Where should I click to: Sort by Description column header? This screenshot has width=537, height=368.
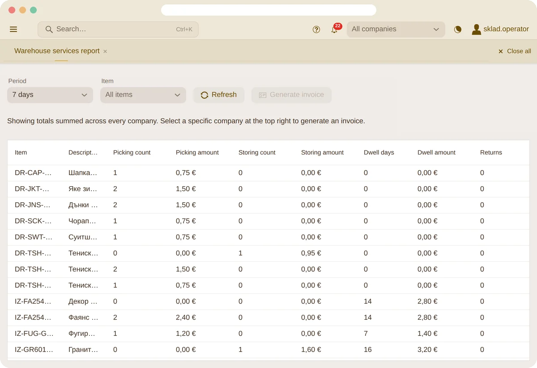83,153
